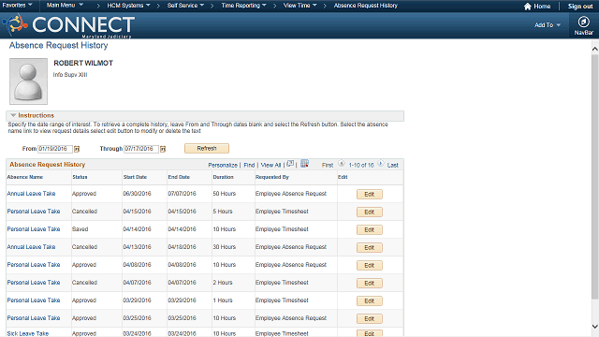Edit the 03/25/2016 personal leave request
The image size is (599, 337).
[x=370, y=318]
